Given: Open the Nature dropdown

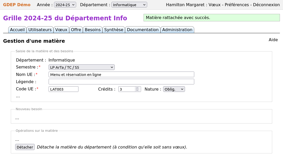Looking at the screenshot, I should click(x=174, y=89).
